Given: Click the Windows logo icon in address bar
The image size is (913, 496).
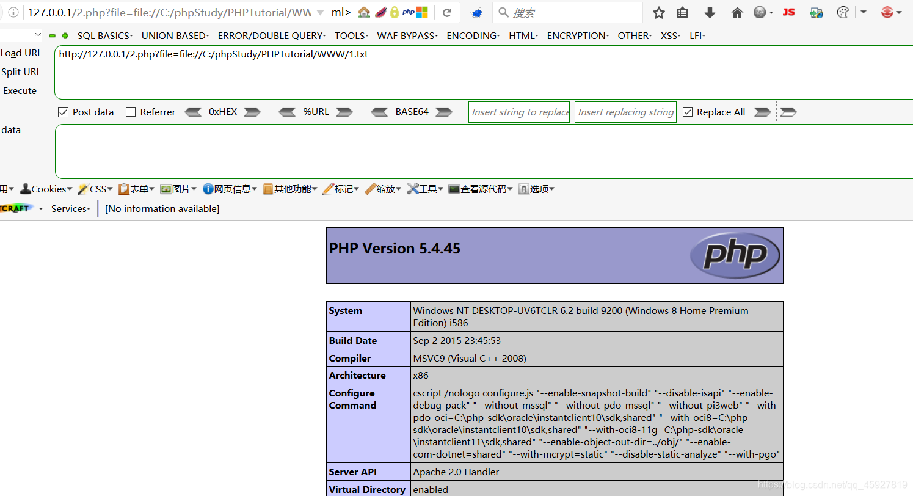Looking at the screenshot, I should 422,12.
